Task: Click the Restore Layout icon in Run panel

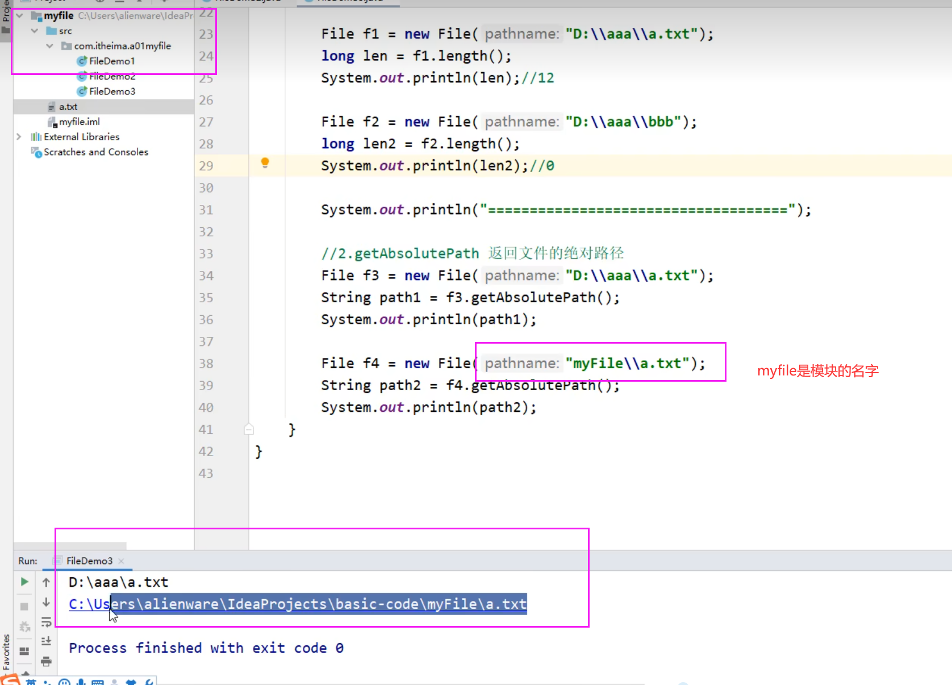Action: [x=24, y=651]
